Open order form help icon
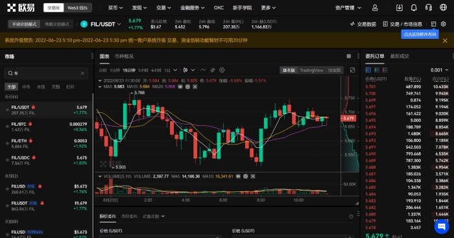The width and height of the screenshot is (454, 238). [351, 217]
